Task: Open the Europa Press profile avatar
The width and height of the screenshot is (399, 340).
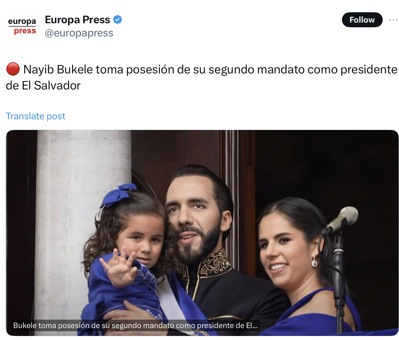Action: pos(22,26)
